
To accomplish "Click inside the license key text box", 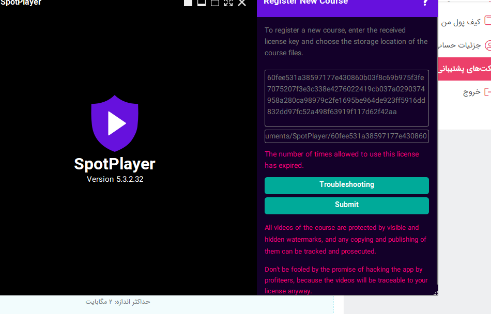I will 346,98.
